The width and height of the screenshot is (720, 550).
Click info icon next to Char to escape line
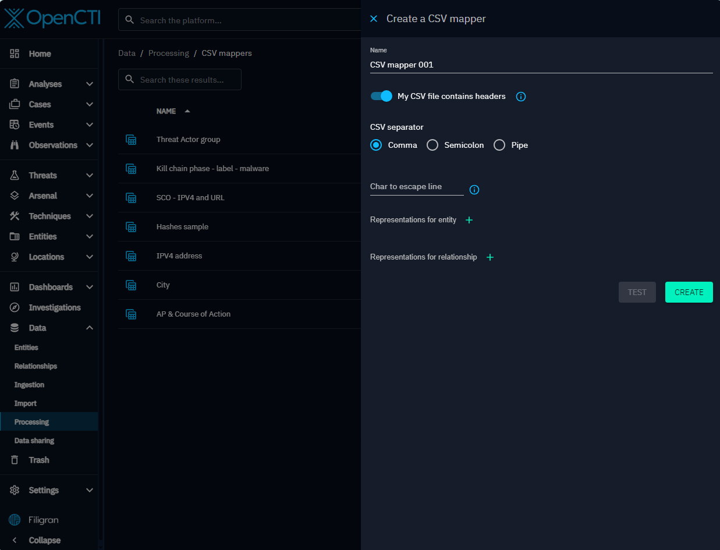pyautogui.click(x=474, y=190)
